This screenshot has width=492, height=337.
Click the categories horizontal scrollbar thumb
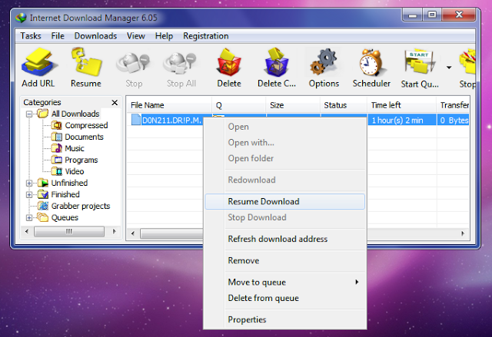69,232
